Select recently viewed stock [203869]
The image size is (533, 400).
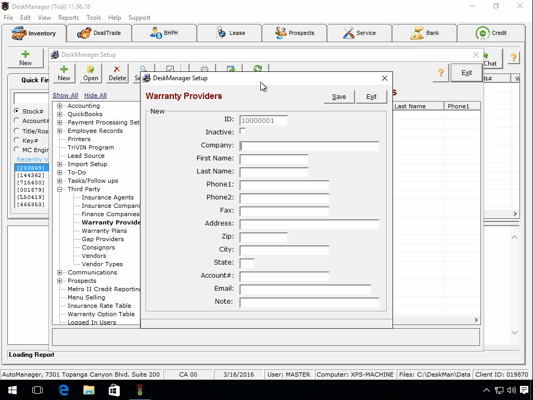click(x=31, y=168)
